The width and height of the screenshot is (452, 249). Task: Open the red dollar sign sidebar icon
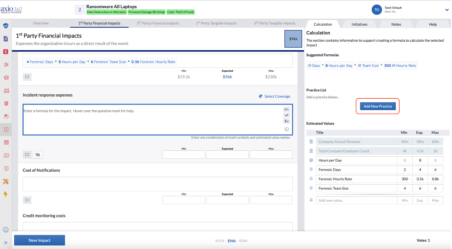pyautogui.click(x=6, y=52)
